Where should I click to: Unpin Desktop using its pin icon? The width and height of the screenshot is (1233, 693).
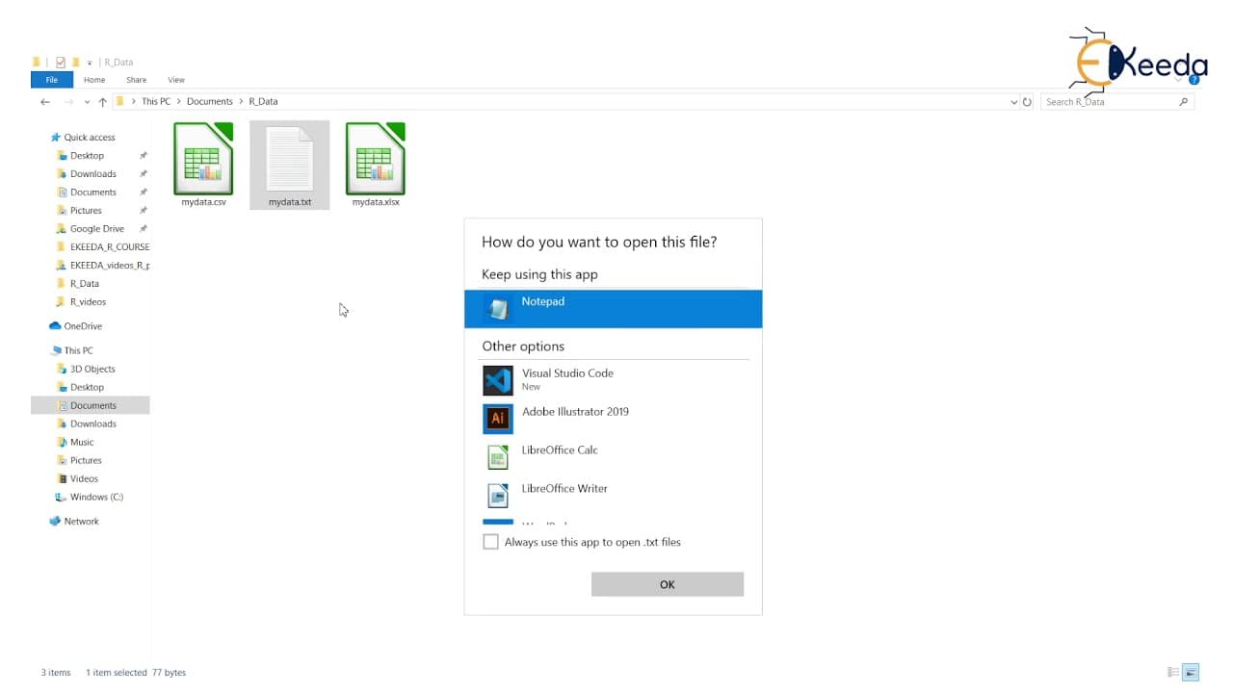(144, 156)
